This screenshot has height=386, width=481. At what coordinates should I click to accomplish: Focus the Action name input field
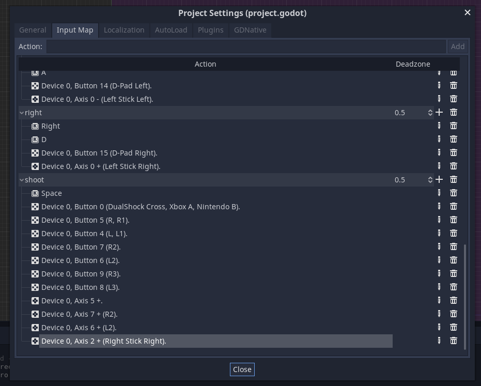click(246, 47)
